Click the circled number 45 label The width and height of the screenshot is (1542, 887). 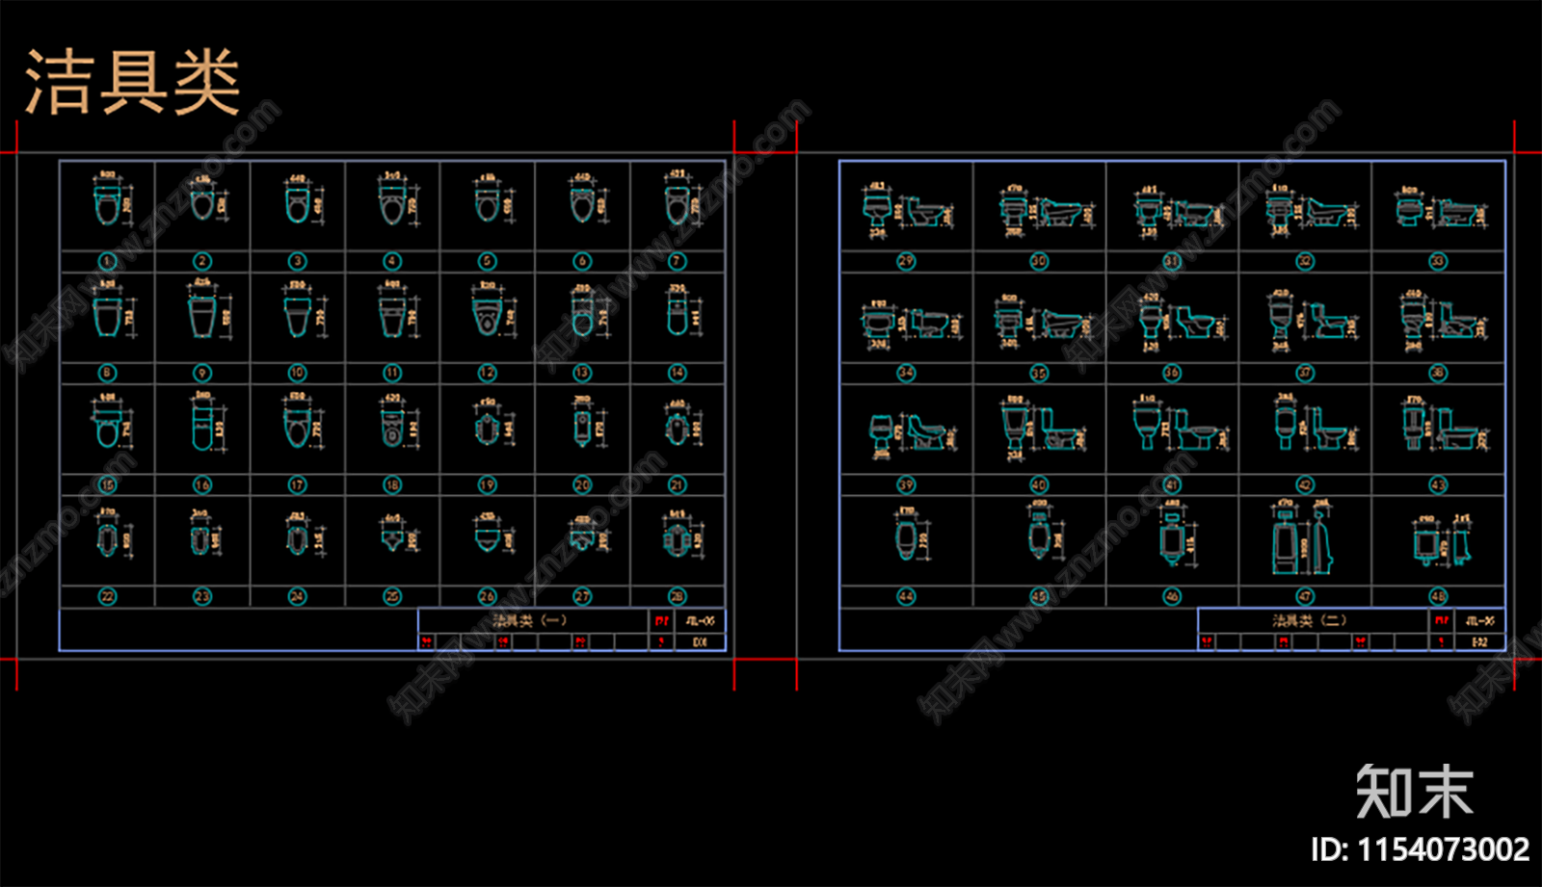1039,596
